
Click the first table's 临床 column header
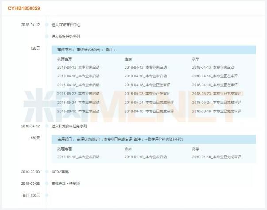(129, 59)
